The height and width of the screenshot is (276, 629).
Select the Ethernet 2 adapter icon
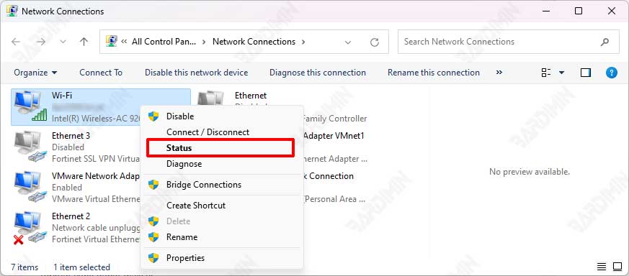(x=27, y=228)
